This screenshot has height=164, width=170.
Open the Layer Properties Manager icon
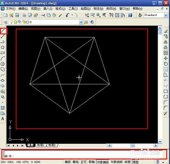click(x=6, y=22)
